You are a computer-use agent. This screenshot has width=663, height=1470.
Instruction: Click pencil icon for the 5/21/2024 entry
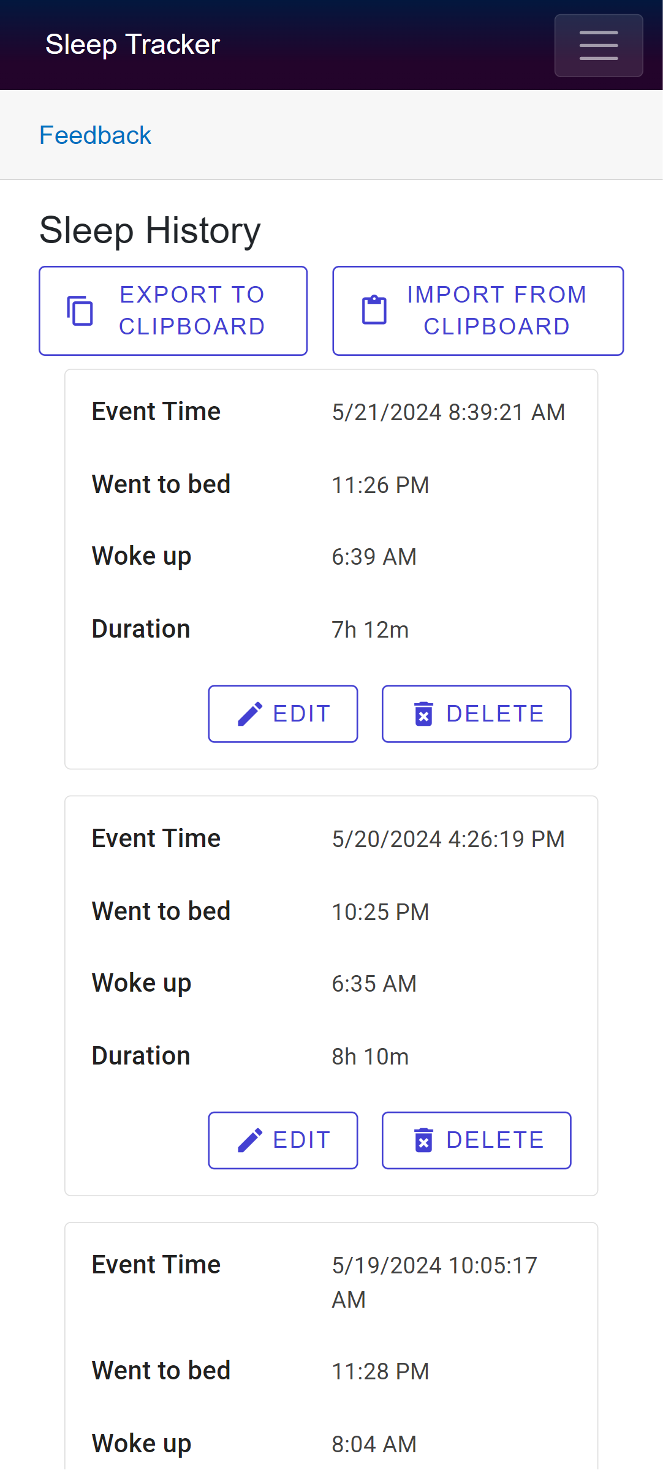click(250, 714)
